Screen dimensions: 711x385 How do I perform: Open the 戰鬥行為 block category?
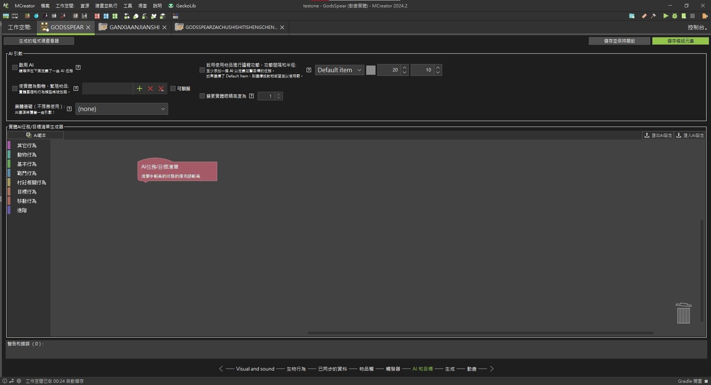[27, 173]
